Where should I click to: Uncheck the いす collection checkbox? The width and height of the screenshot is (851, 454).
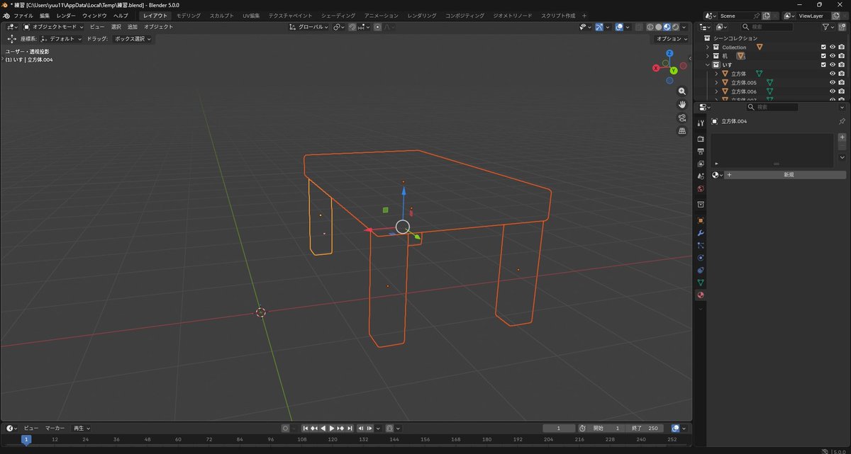pyautogui.click(x=823, y=64)
